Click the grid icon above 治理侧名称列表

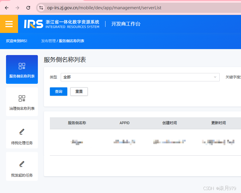[x=22, y=98]
